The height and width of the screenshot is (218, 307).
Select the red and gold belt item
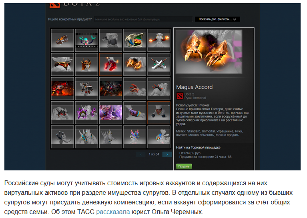(x=62, y=64)
